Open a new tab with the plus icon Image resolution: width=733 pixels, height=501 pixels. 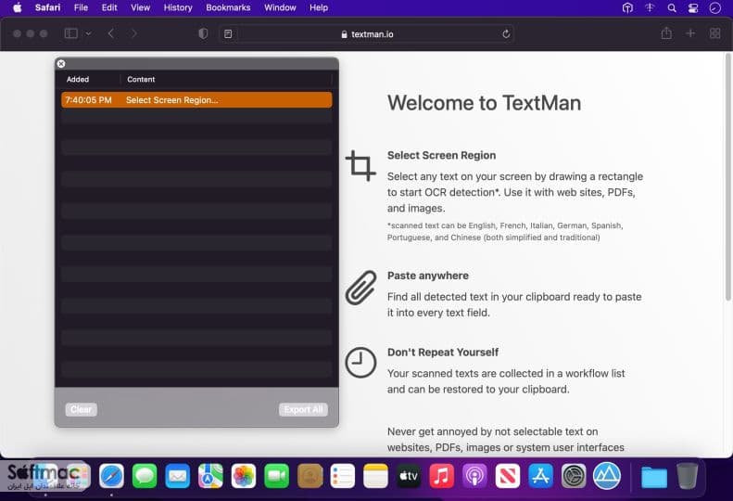pos(690,33)
